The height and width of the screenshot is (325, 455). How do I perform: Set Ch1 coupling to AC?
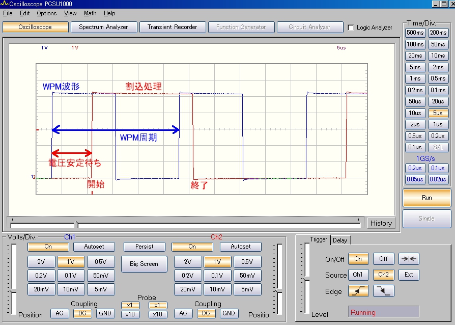(60, 313)
